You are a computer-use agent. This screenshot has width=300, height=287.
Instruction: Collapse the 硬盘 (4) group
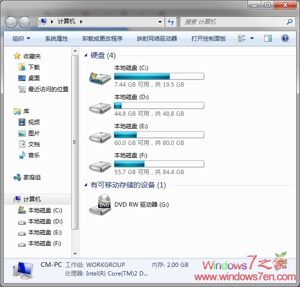[x=86, y=55]
